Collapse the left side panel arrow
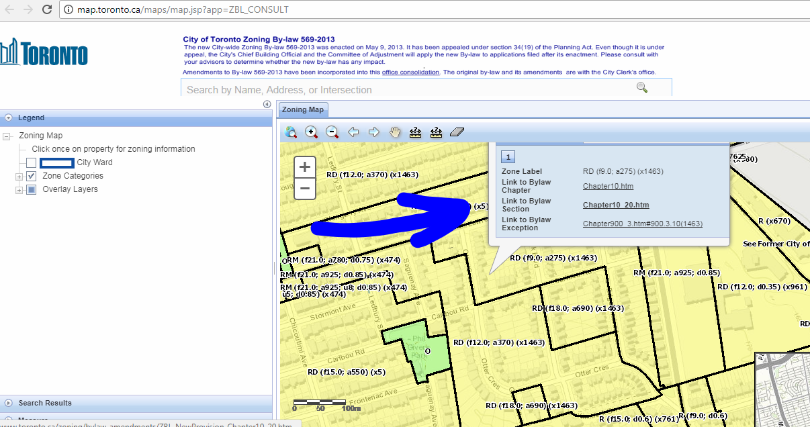This screenshot has height=427, width=810. click(267, 104)
